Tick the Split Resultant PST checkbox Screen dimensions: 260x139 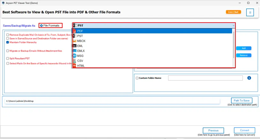coord(8,59)
